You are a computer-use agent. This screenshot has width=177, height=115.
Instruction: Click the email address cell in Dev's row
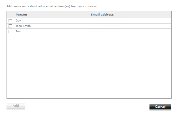tap(130, 21)
